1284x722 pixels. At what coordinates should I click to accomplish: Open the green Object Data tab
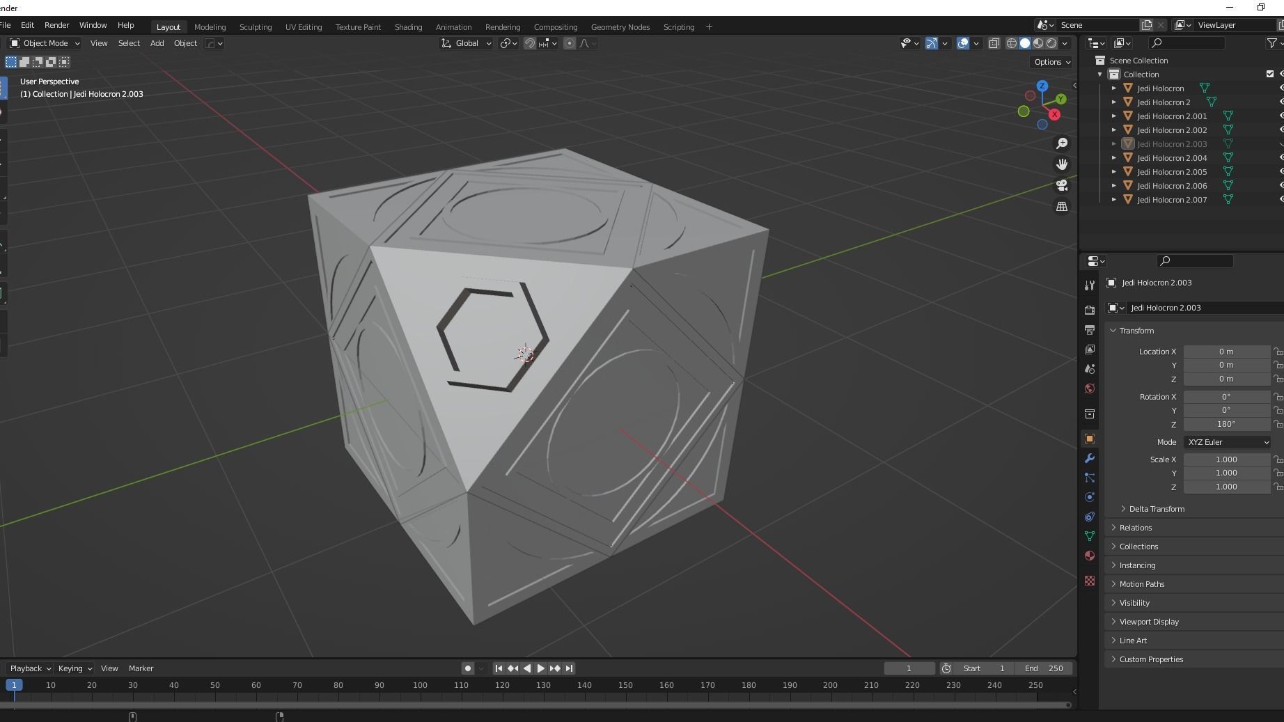point(1090,536)
